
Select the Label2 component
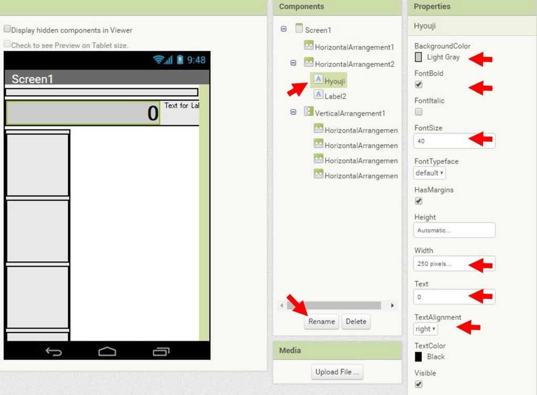(335, 96)
